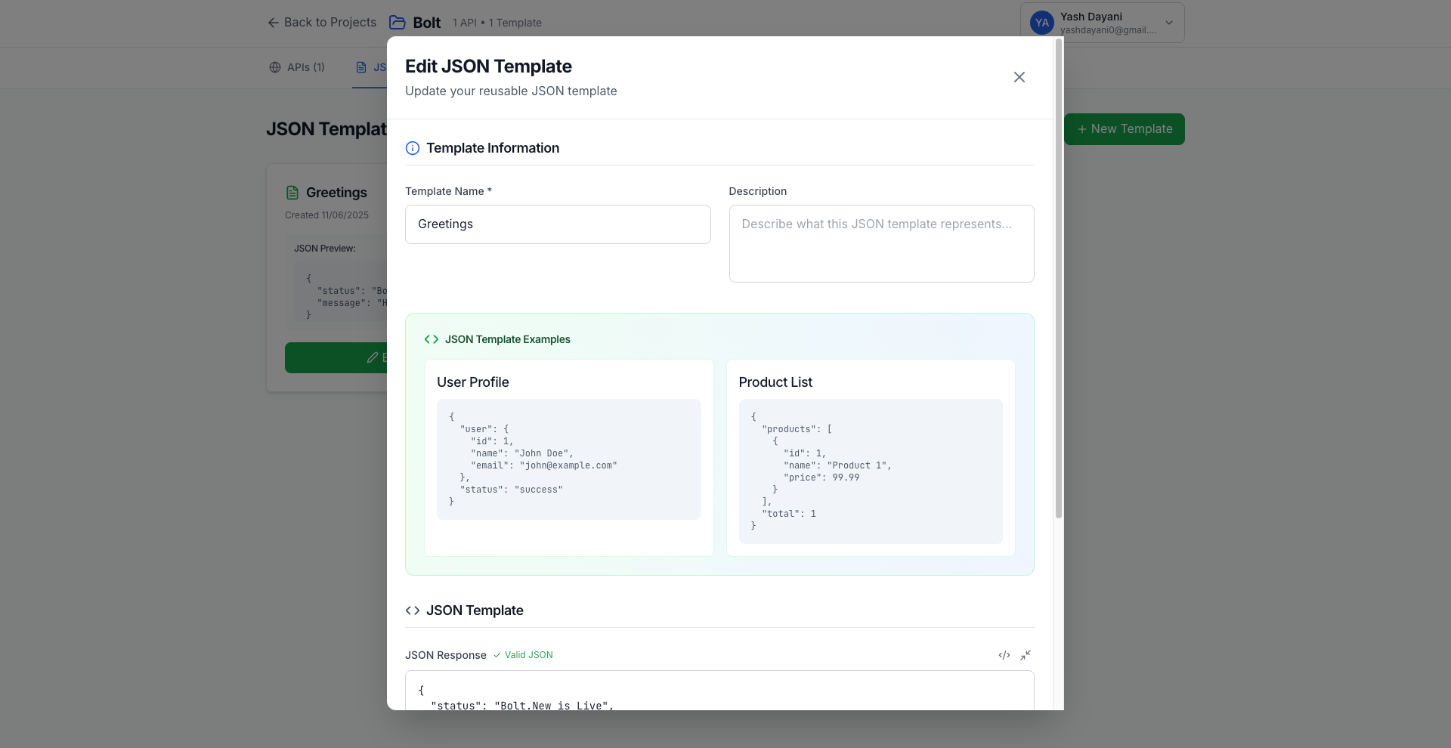Close the Edit JSON Template dialog
This screenshot has height=748, width=1451.
click(1019, 77)
